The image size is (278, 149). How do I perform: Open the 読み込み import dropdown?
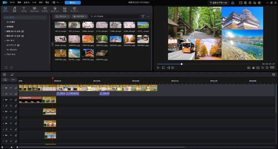pos(62,17)
